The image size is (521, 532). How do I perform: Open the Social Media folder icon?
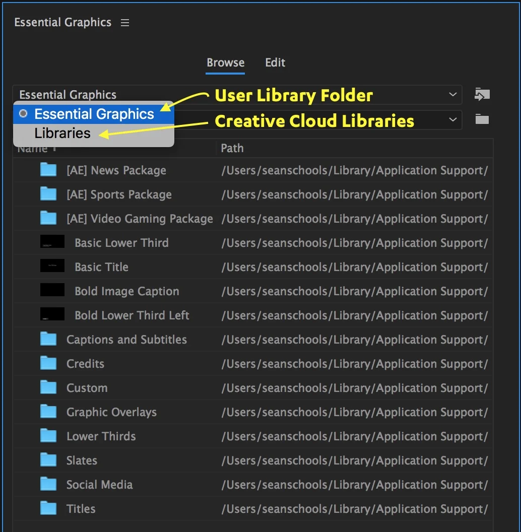click(x=48, y=484)
